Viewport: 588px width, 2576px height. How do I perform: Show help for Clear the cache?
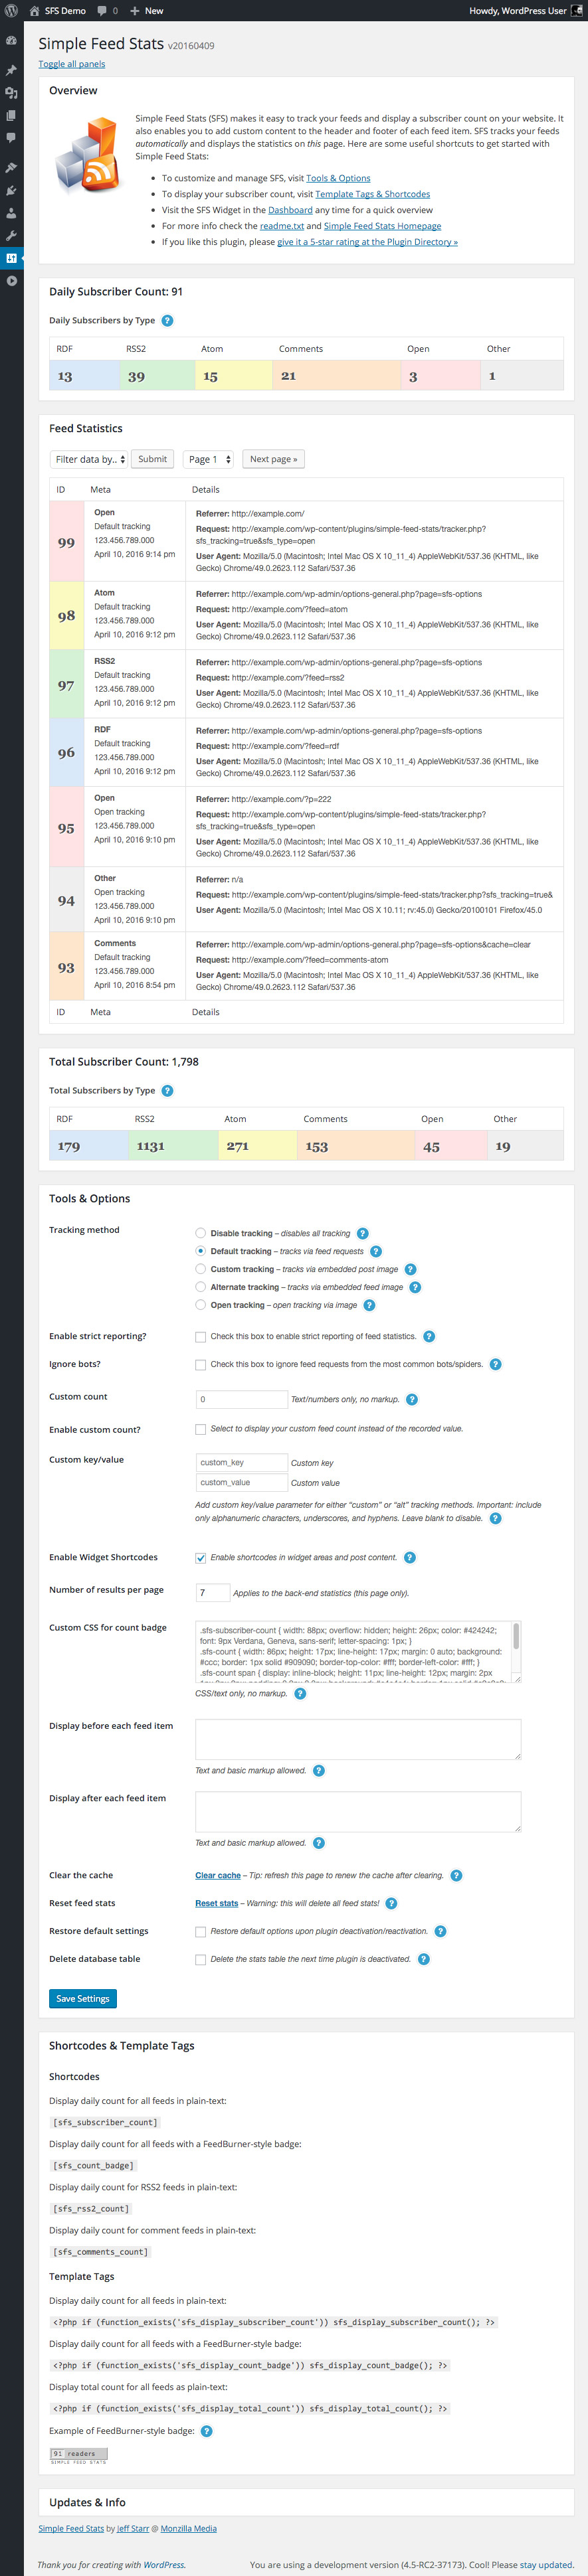pyautogui.click(x=456, y=1875)
